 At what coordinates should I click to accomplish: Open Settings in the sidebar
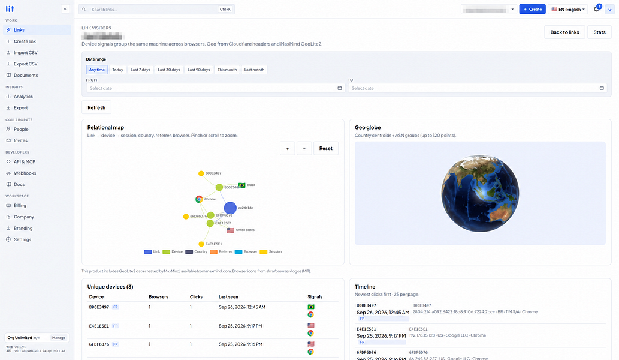point(37,239)
